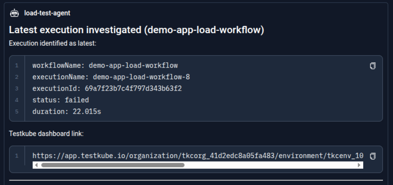Click the 'status: failed' line

[x=60, y=100]
